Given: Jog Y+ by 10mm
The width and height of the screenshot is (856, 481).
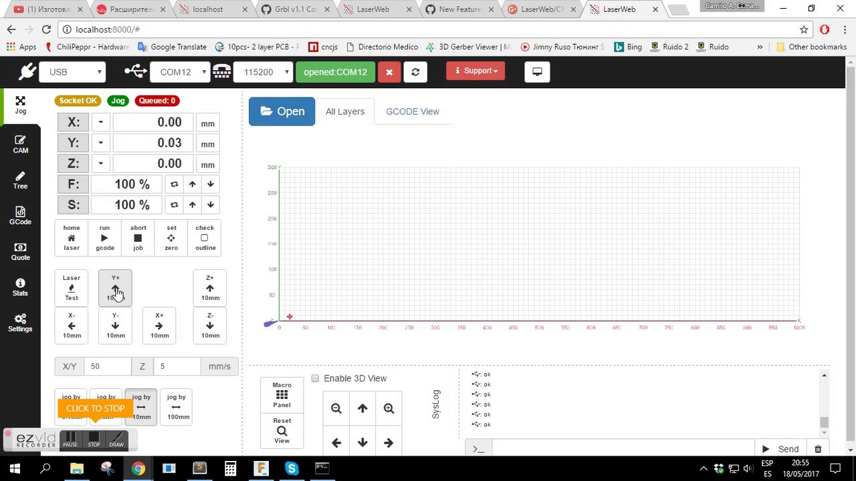Looking at the screenshot, I should click(115, 287).
